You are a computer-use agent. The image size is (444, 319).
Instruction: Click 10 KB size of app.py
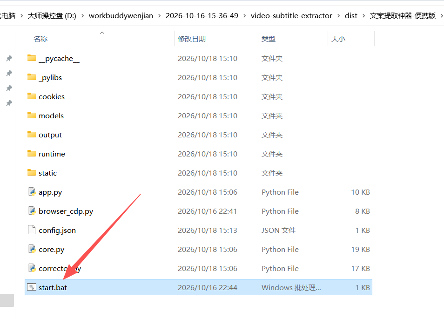(x=361, y=192)
